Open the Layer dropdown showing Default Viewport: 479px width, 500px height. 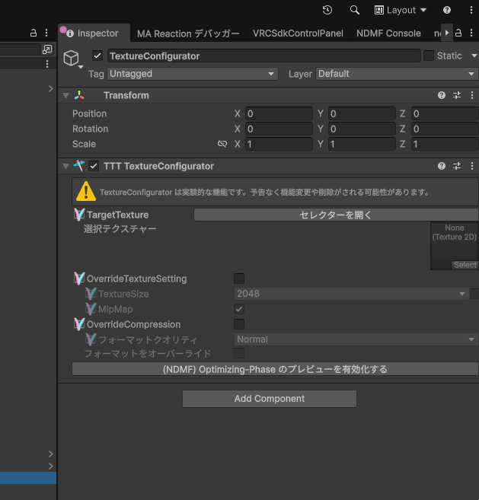click(397, 74)
